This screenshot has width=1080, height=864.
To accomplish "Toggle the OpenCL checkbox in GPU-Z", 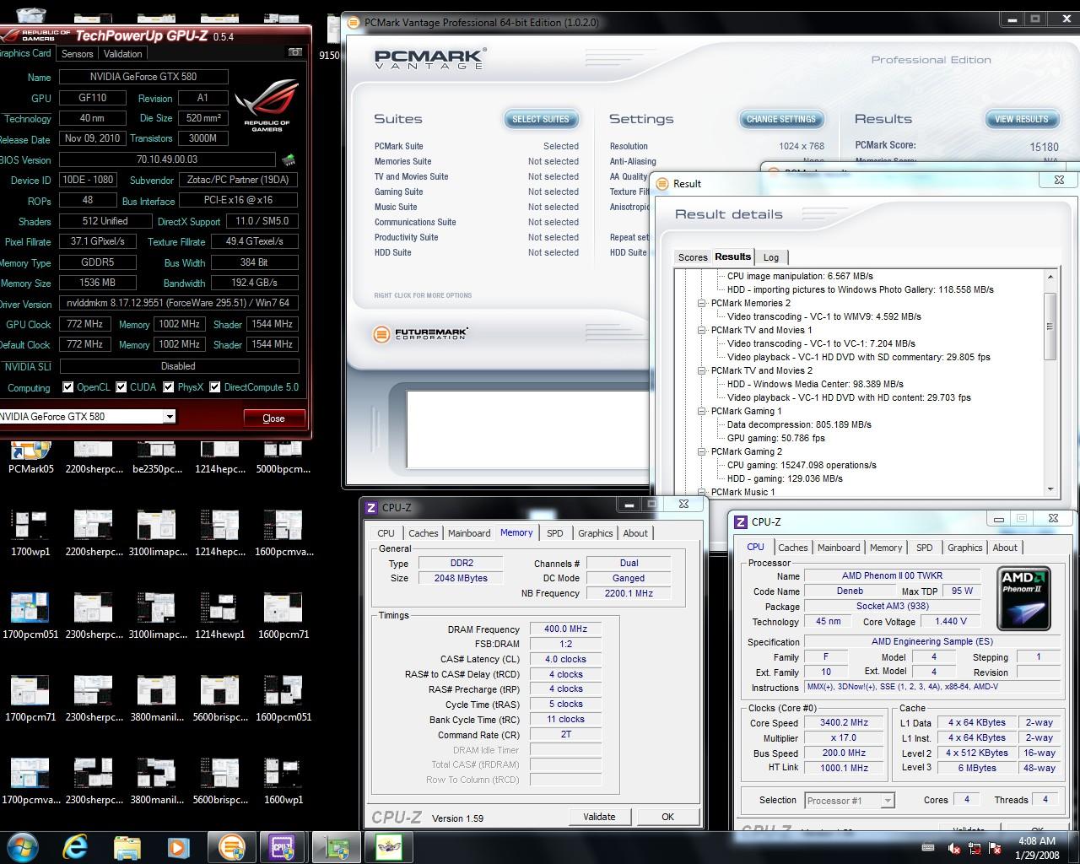I will [x=68, y=387].
